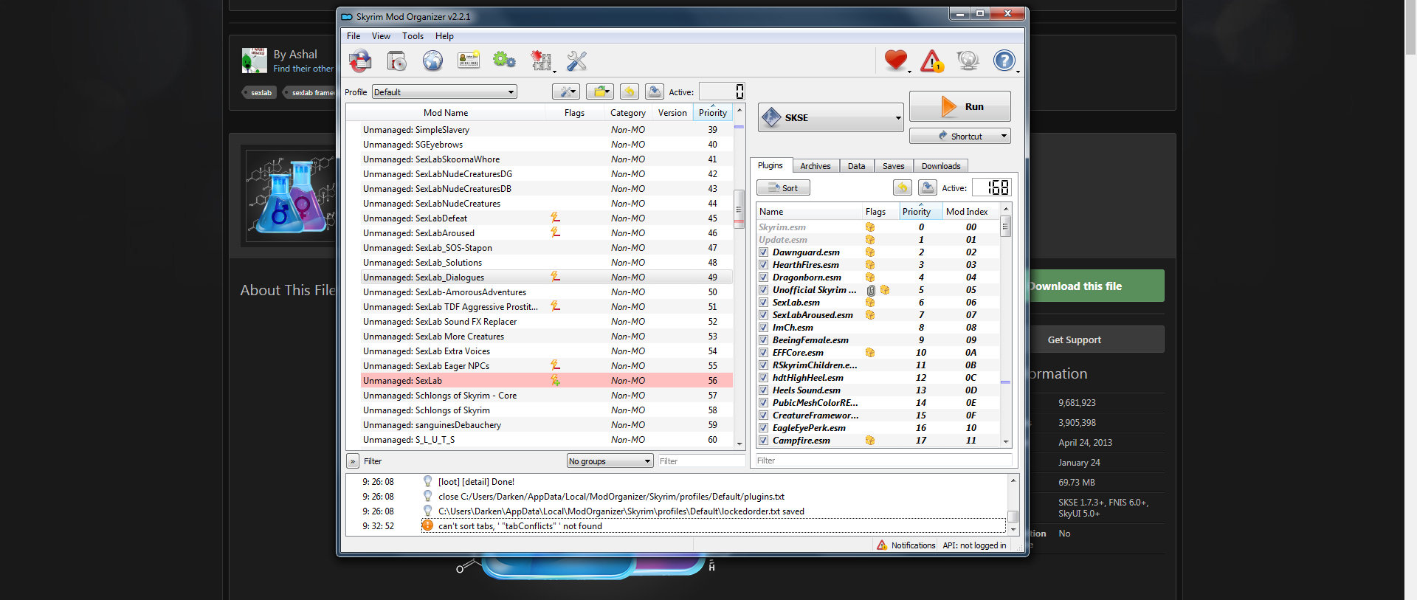Open the SKSE executable dropdown

tap(830, 117)
